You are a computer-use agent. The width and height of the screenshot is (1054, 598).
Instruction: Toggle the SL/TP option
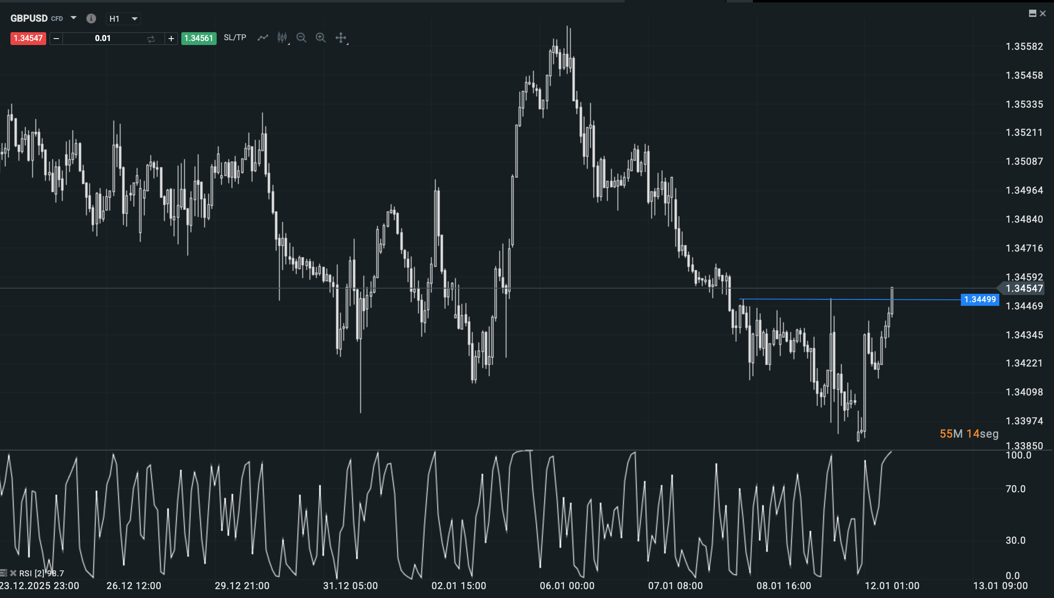235,37
